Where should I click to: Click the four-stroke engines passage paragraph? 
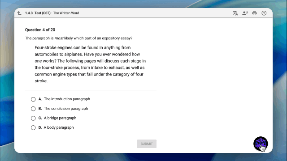coord(90,64)
